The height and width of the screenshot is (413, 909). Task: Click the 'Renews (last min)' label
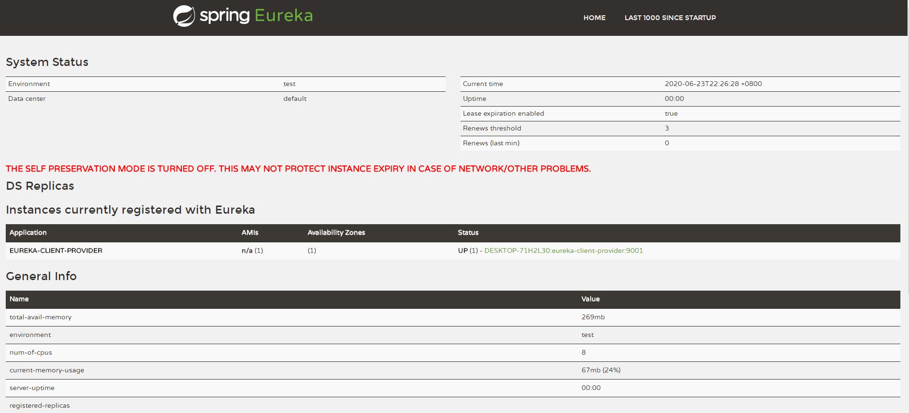pyautogui.click(x=491, y=143)
